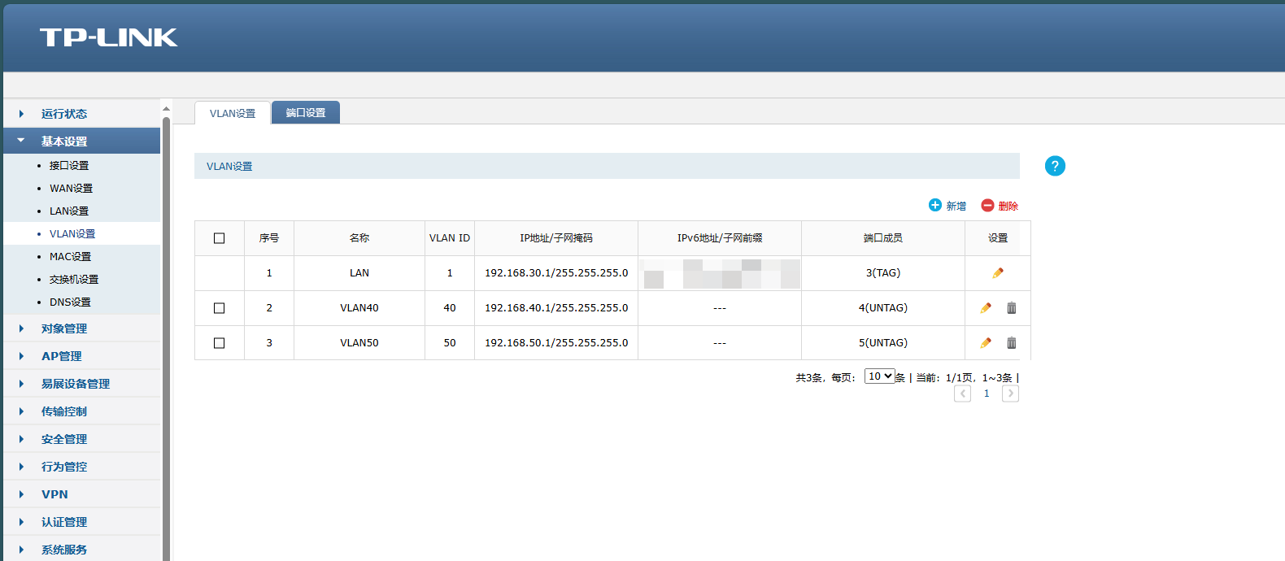The width and height of the screenshot is (1285, 561).
Task: Click the VLAN50 name cell
Action: pyautogui.click(x=359, y=343)
